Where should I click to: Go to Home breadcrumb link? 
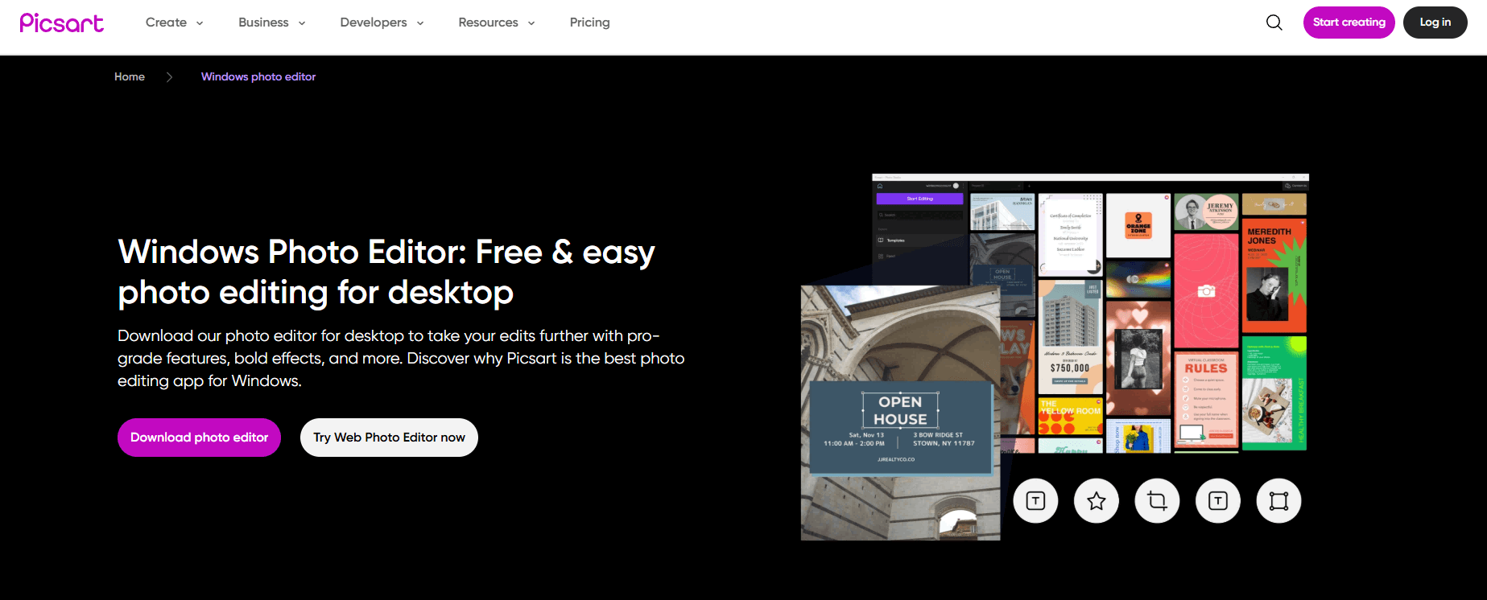130,77
